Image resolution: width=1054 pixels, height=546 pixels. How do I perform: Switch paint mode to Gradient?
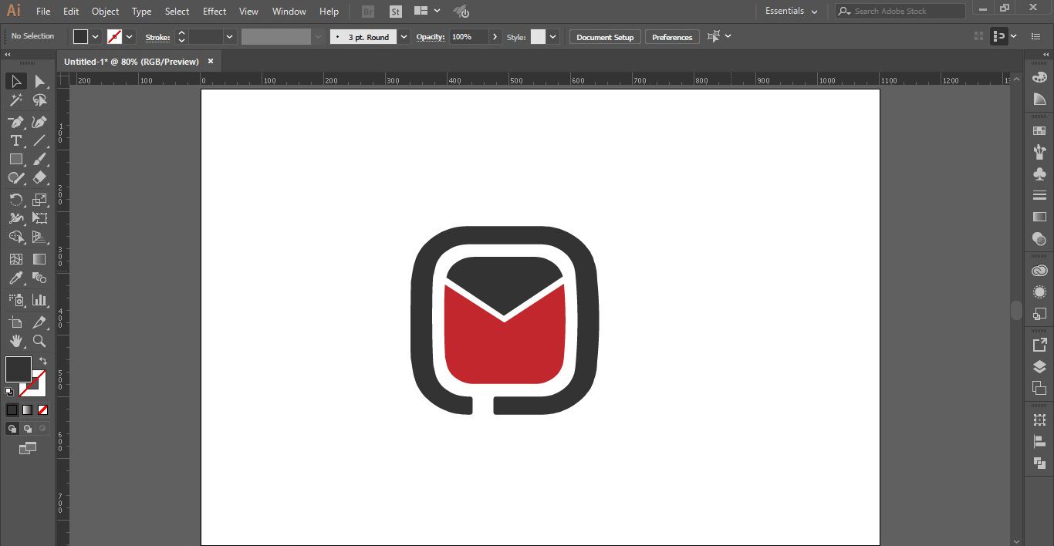click(28, 410)
